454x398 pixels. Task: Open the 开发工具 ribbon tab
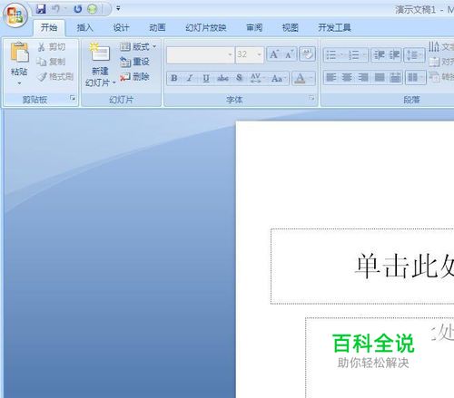334,28
